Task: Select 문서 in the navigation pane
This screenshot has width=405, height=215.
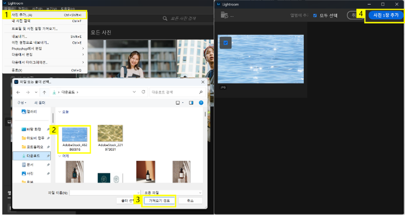Action: 28,165
